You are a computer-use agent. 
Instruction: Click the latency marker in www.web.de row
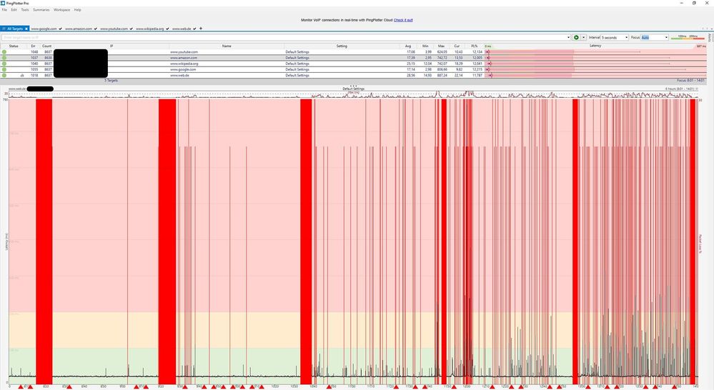tap(490, 76)
